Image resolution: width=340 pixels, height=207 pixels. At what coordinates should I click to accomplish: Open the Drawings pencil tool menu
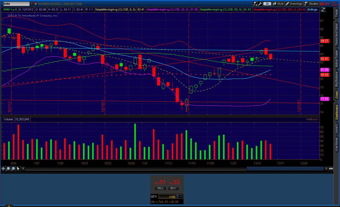287,4
